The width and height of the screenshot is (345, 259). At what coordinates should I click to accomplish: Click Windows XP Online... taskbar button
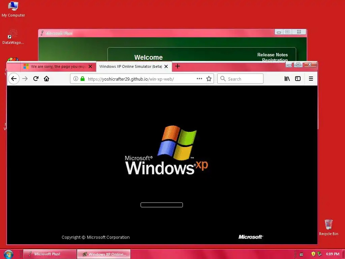(x=104, y=254)
